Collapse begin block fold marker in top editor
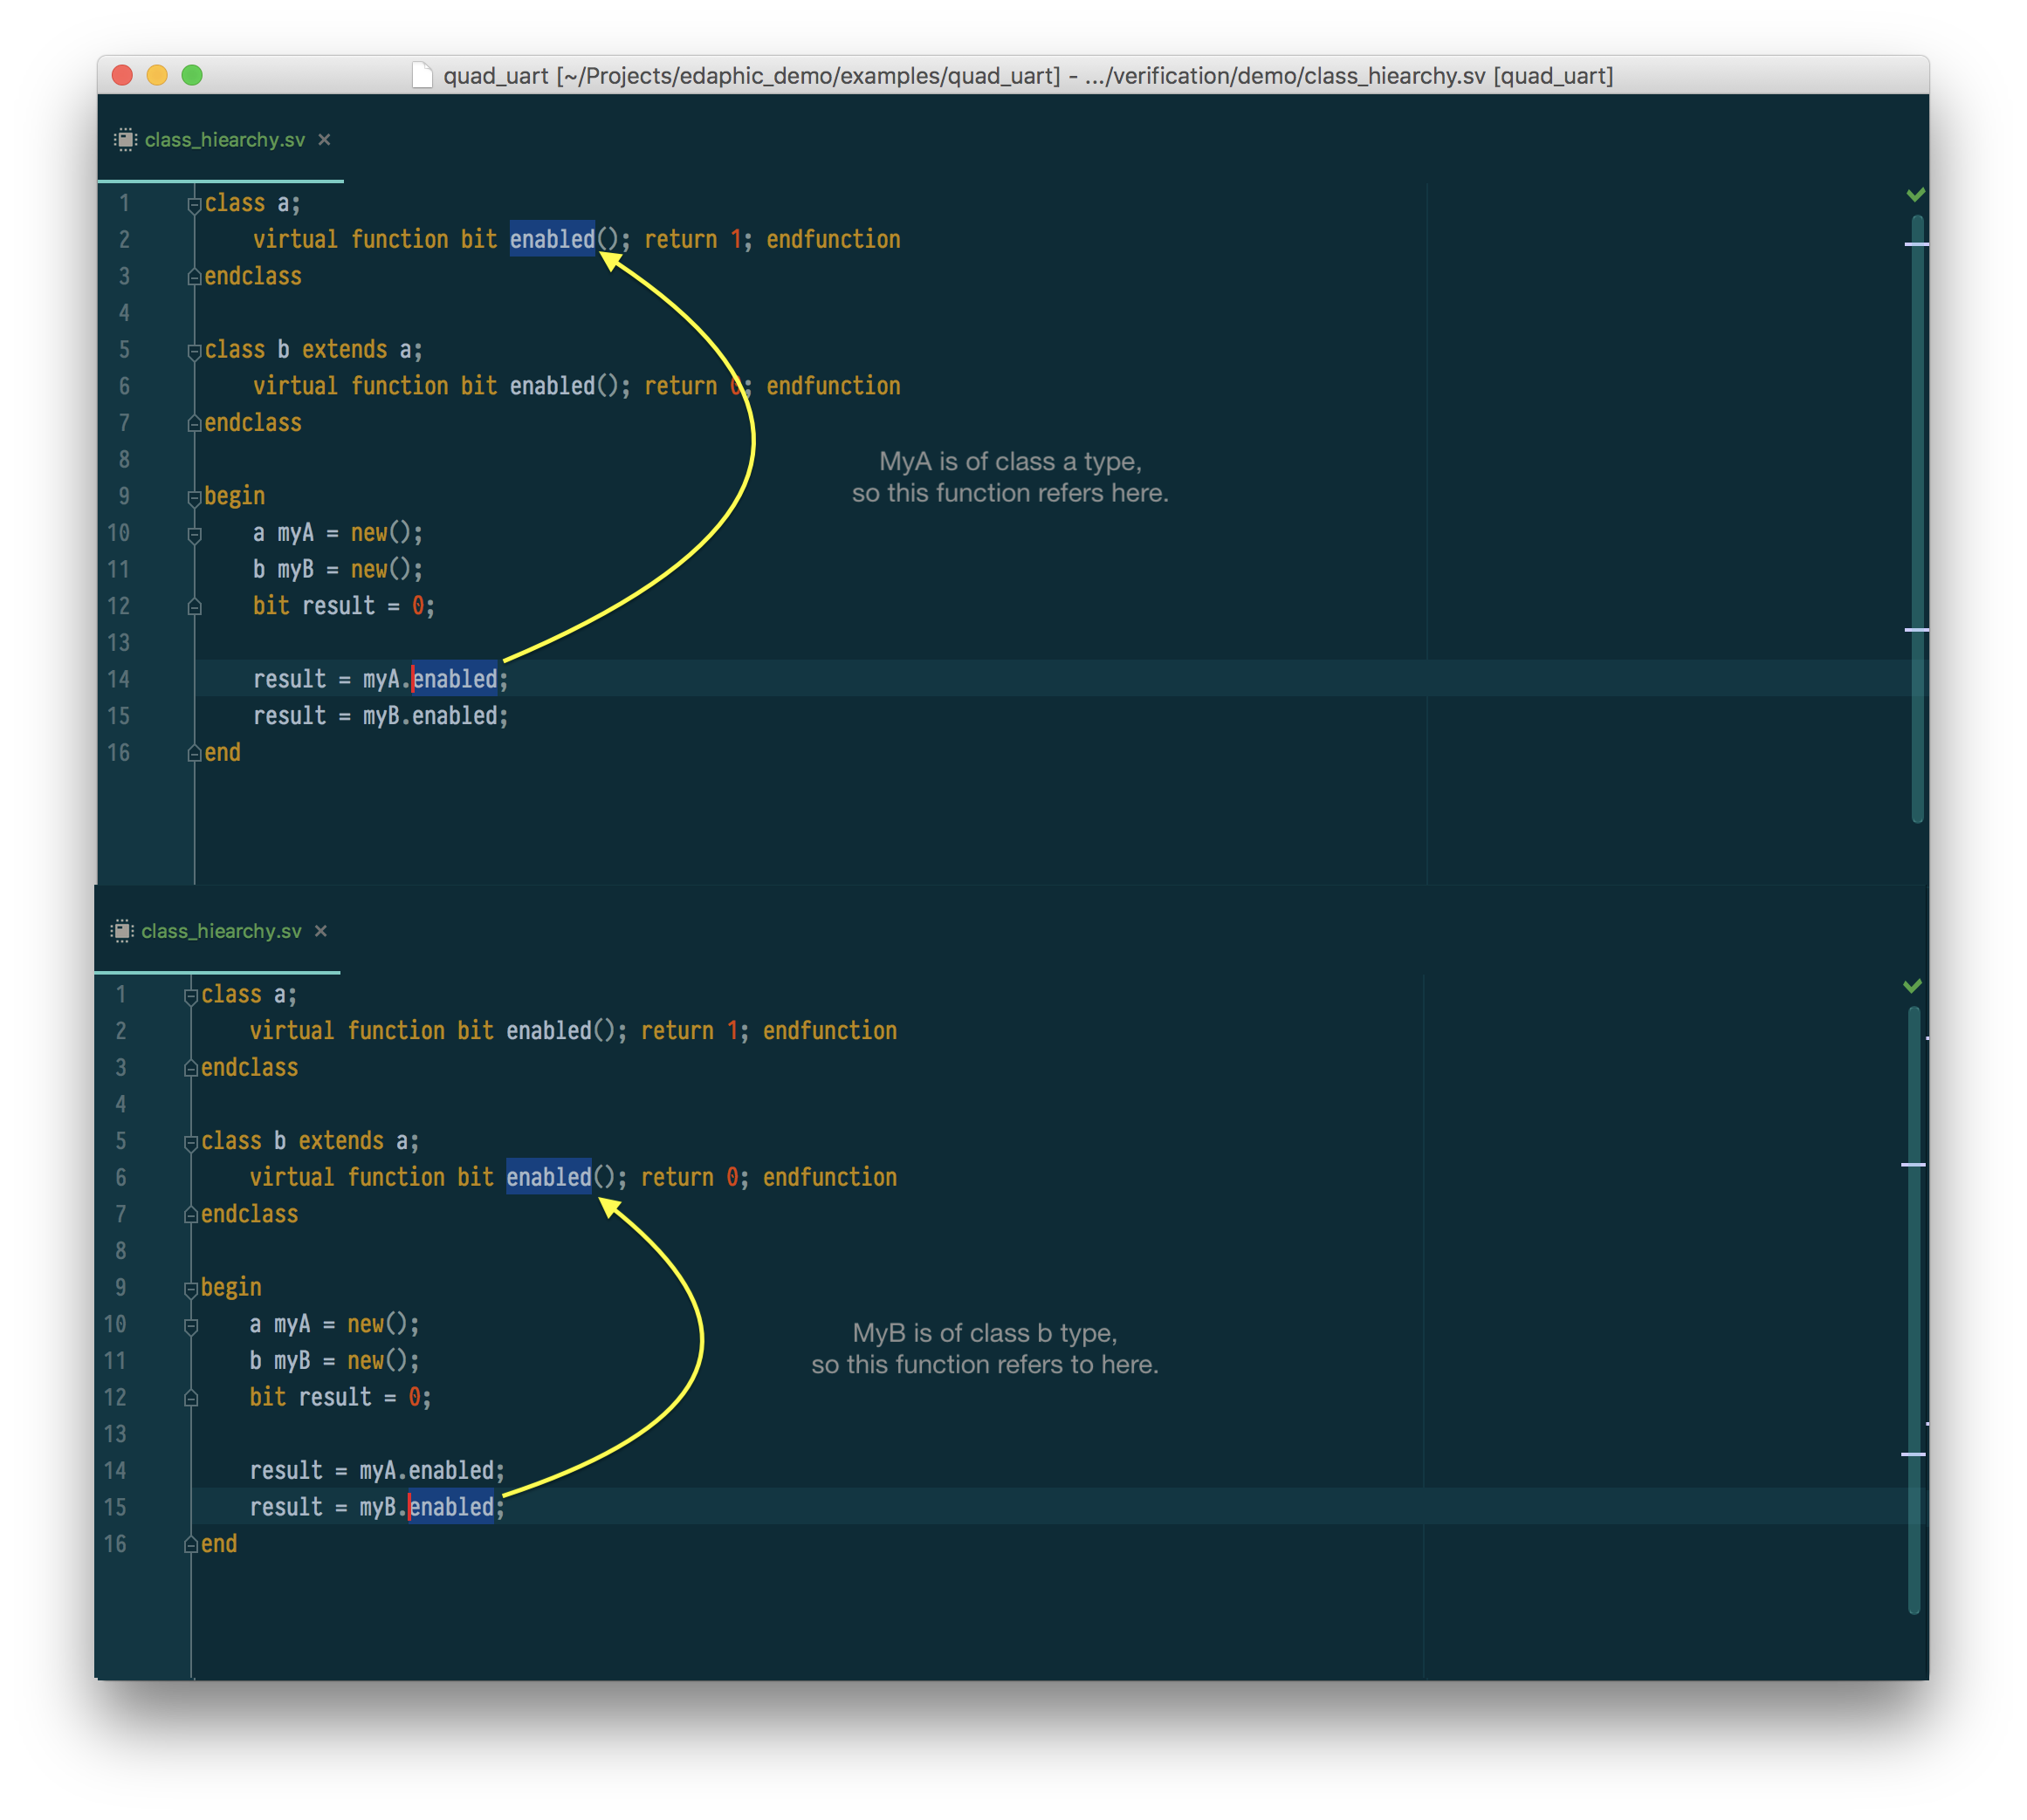This screenshot has width=2027, height=1820. pos(194,497)
